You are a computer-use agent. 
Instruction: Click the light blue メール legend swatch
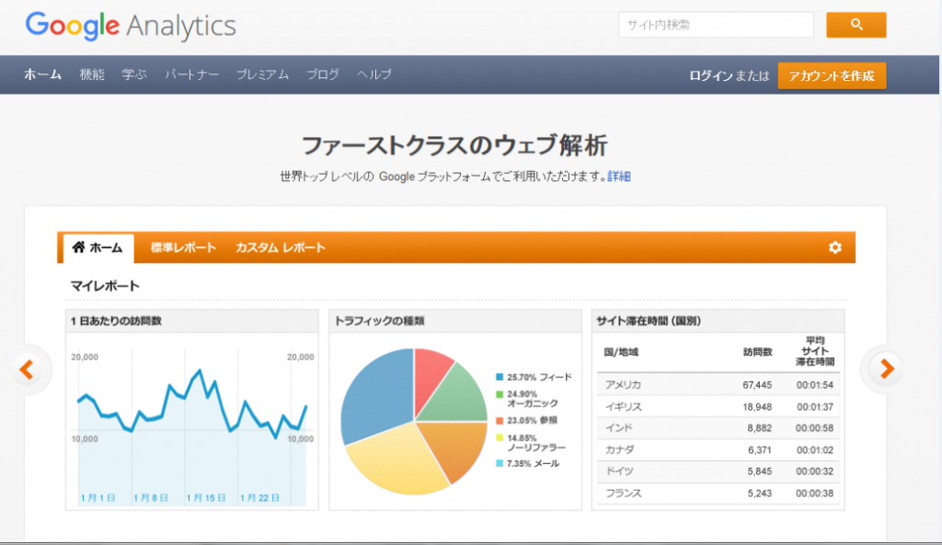[500, 463]
